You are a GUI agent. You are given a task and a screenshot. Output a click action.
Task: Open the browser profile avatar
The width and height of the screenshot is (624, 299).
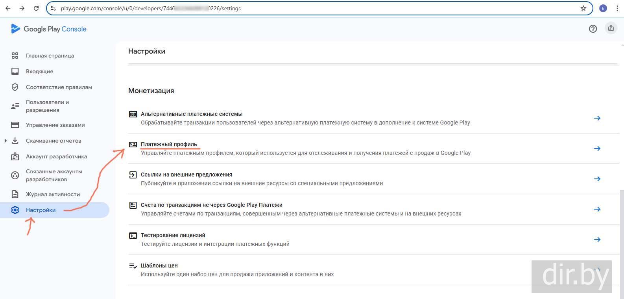(x=603, y=8)
